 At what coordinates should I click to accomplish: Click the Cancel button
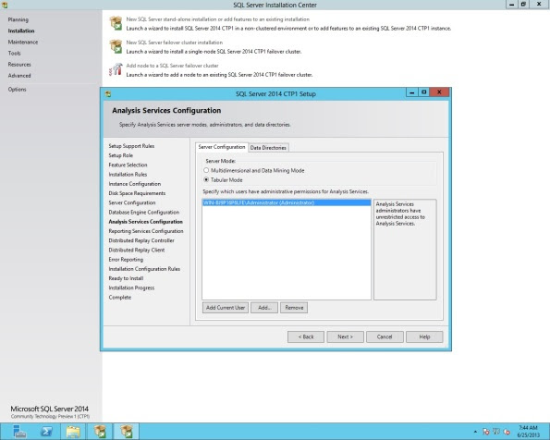(385, 336)
